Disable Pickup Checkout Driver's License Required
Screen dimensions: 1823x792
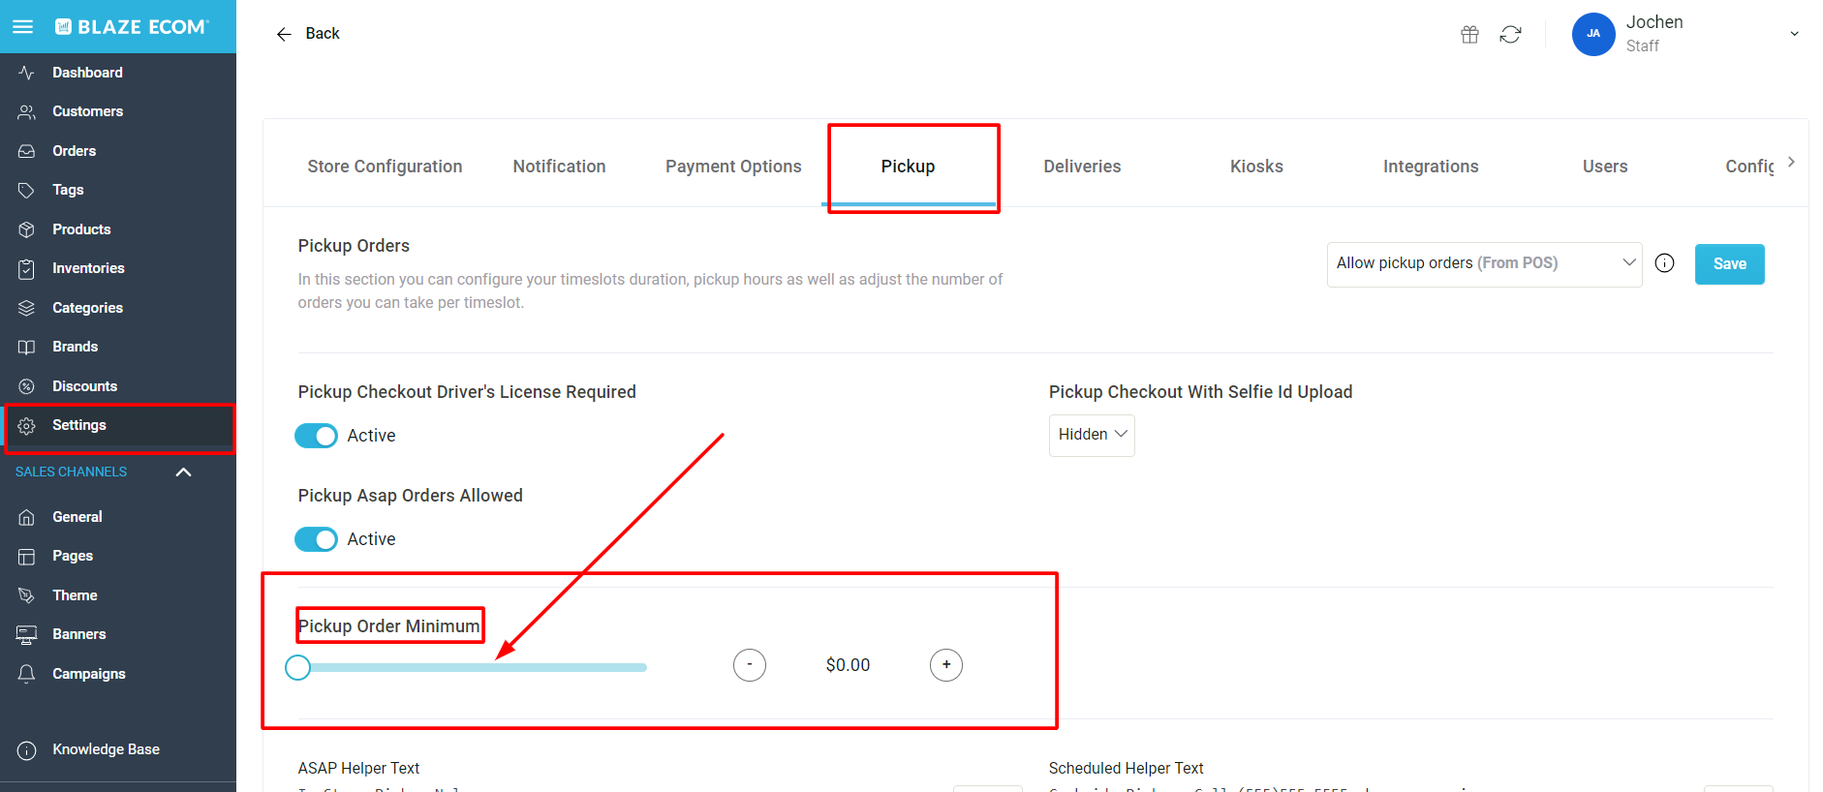tap(316, 436)
